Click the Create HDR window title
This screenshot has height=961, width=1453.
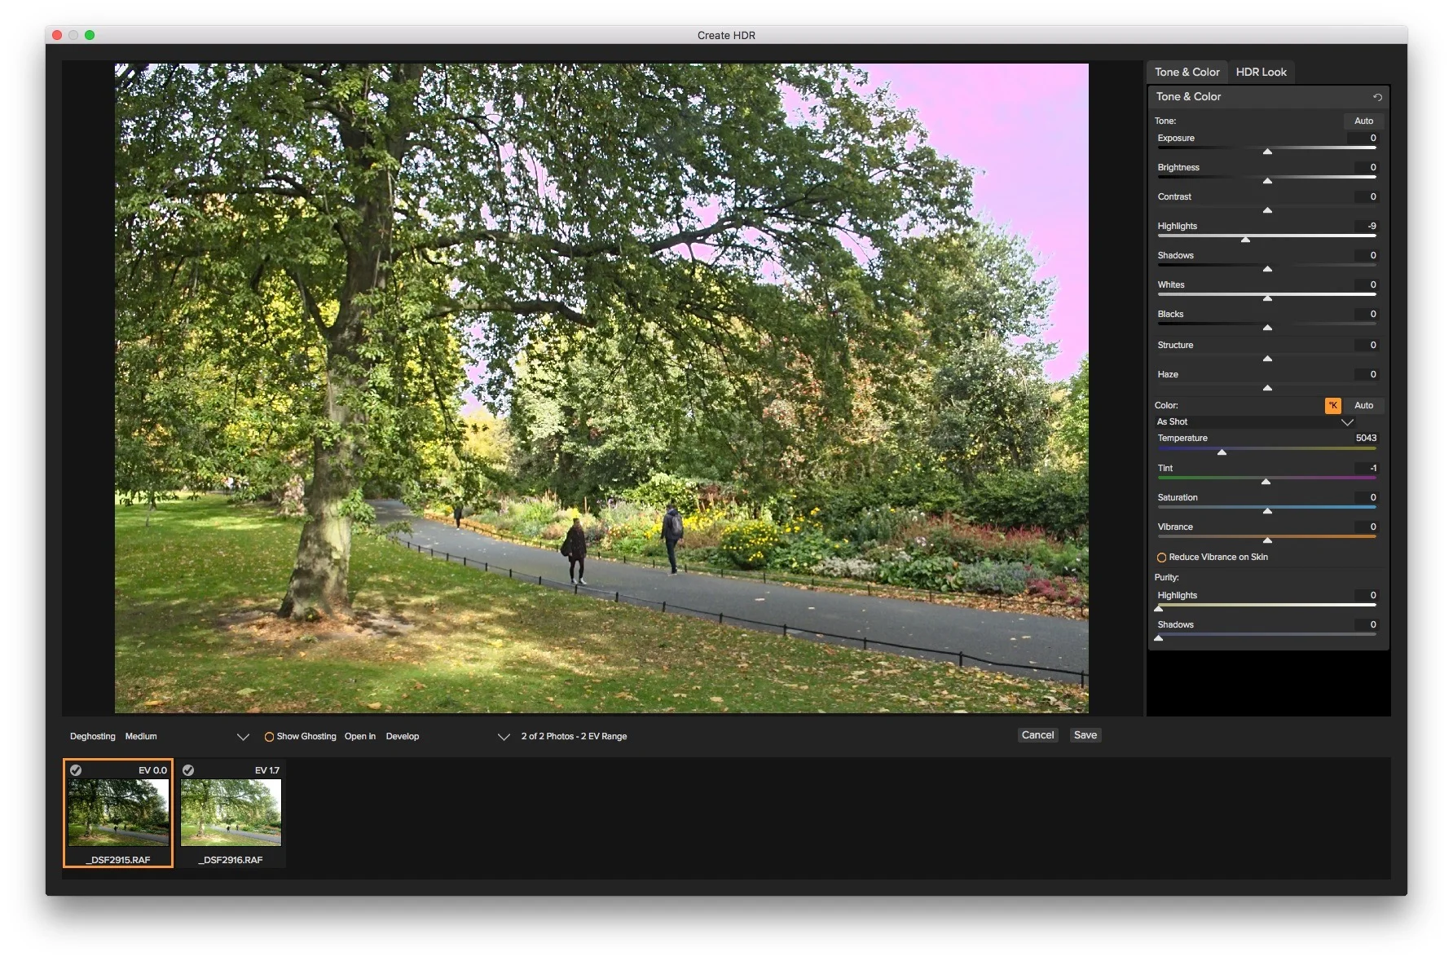click(726, 35)
